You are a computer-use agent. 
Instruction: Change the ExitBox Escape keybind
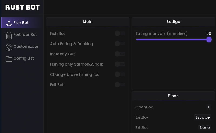[x=202, y=117]
